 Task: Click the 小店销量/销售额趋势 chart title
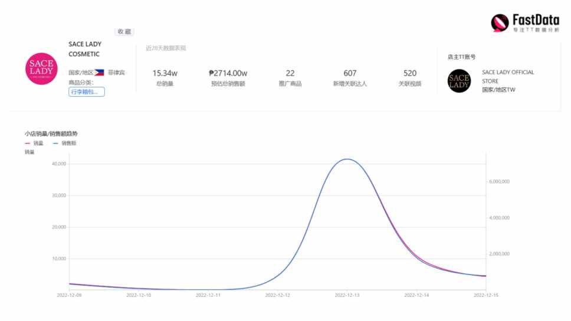point(51,134)
